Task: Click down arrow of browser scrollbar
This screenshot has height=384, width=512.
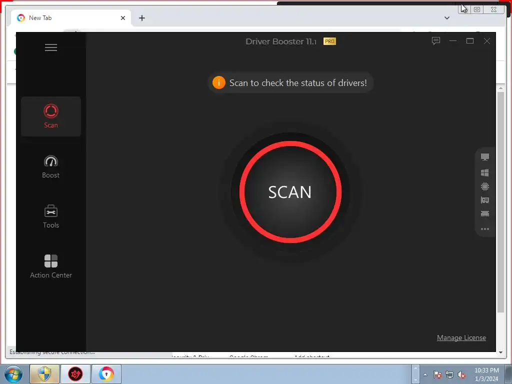Action: pos(500,352)
